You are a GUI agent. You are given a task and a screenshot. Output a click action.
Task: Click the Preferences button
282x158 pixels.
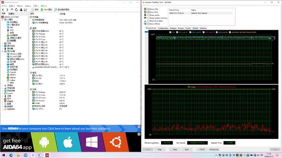(x=214, y=150)
